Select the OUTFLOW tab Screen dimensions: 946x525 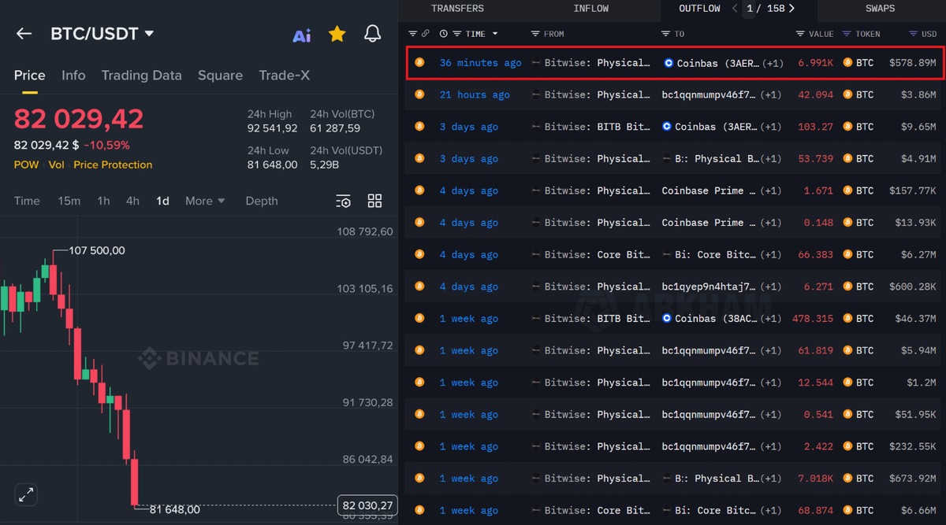(699, 9)
